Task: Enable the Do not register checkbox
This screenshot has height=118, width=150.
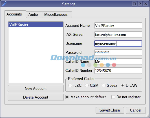Action: pos(113,97)
